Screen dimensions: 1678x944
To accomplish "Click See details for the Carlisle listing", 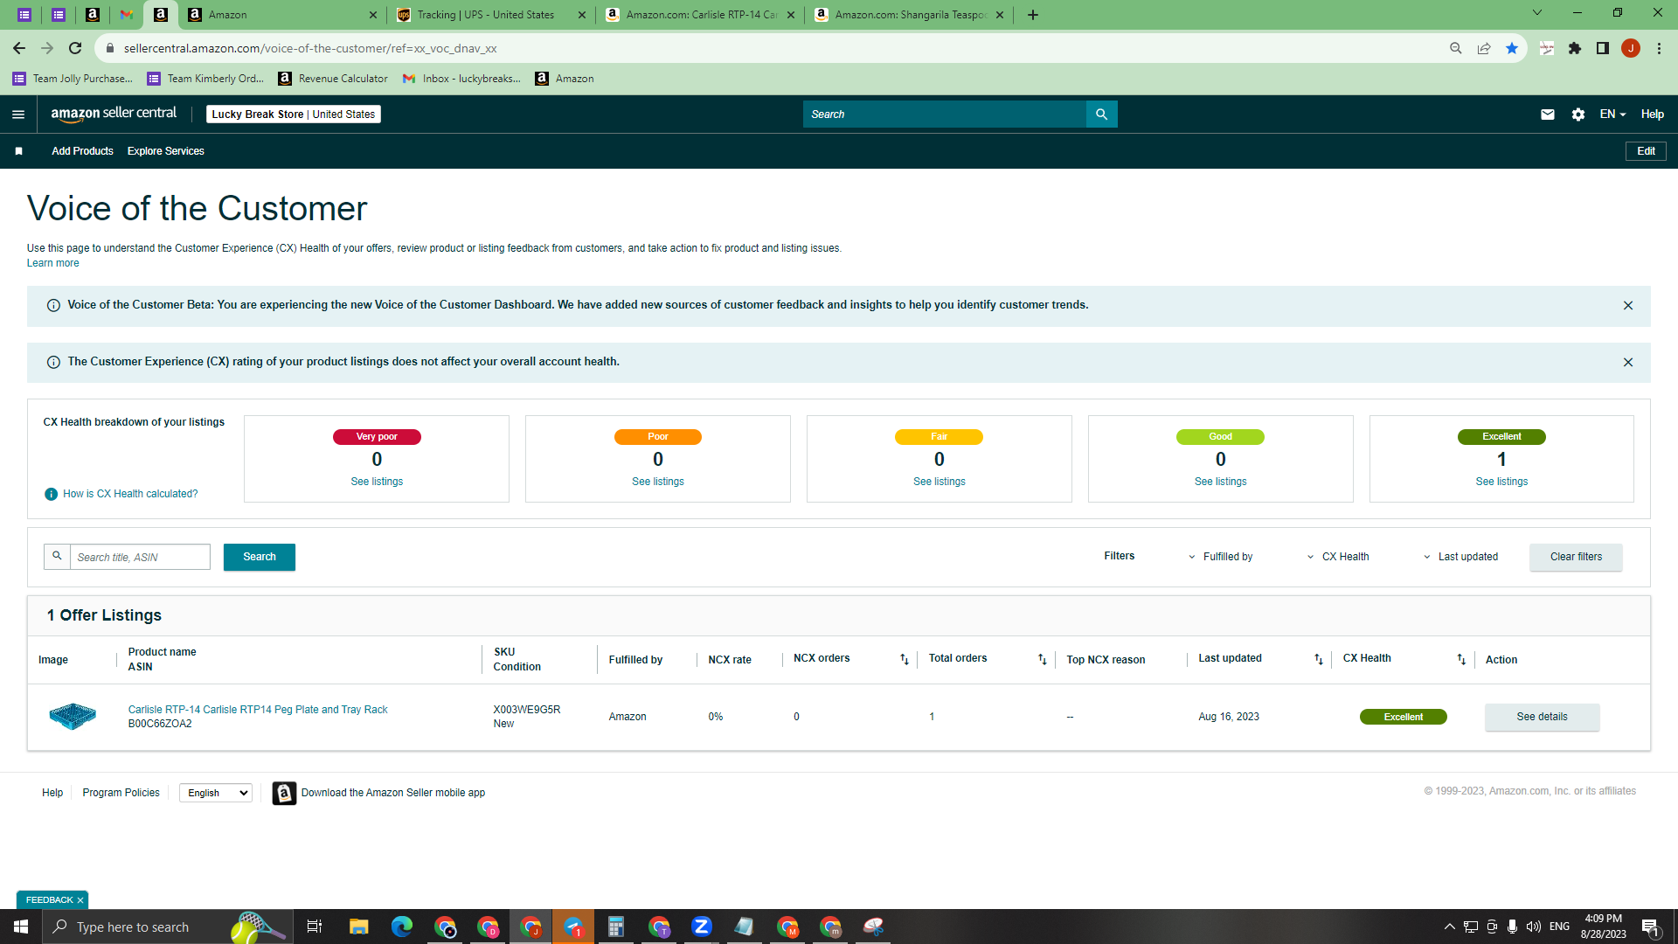I will tap(1542, 717).
